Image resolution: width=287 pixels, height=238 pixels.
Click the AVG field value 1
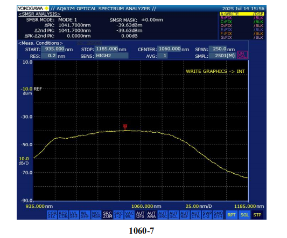(163, 56)
